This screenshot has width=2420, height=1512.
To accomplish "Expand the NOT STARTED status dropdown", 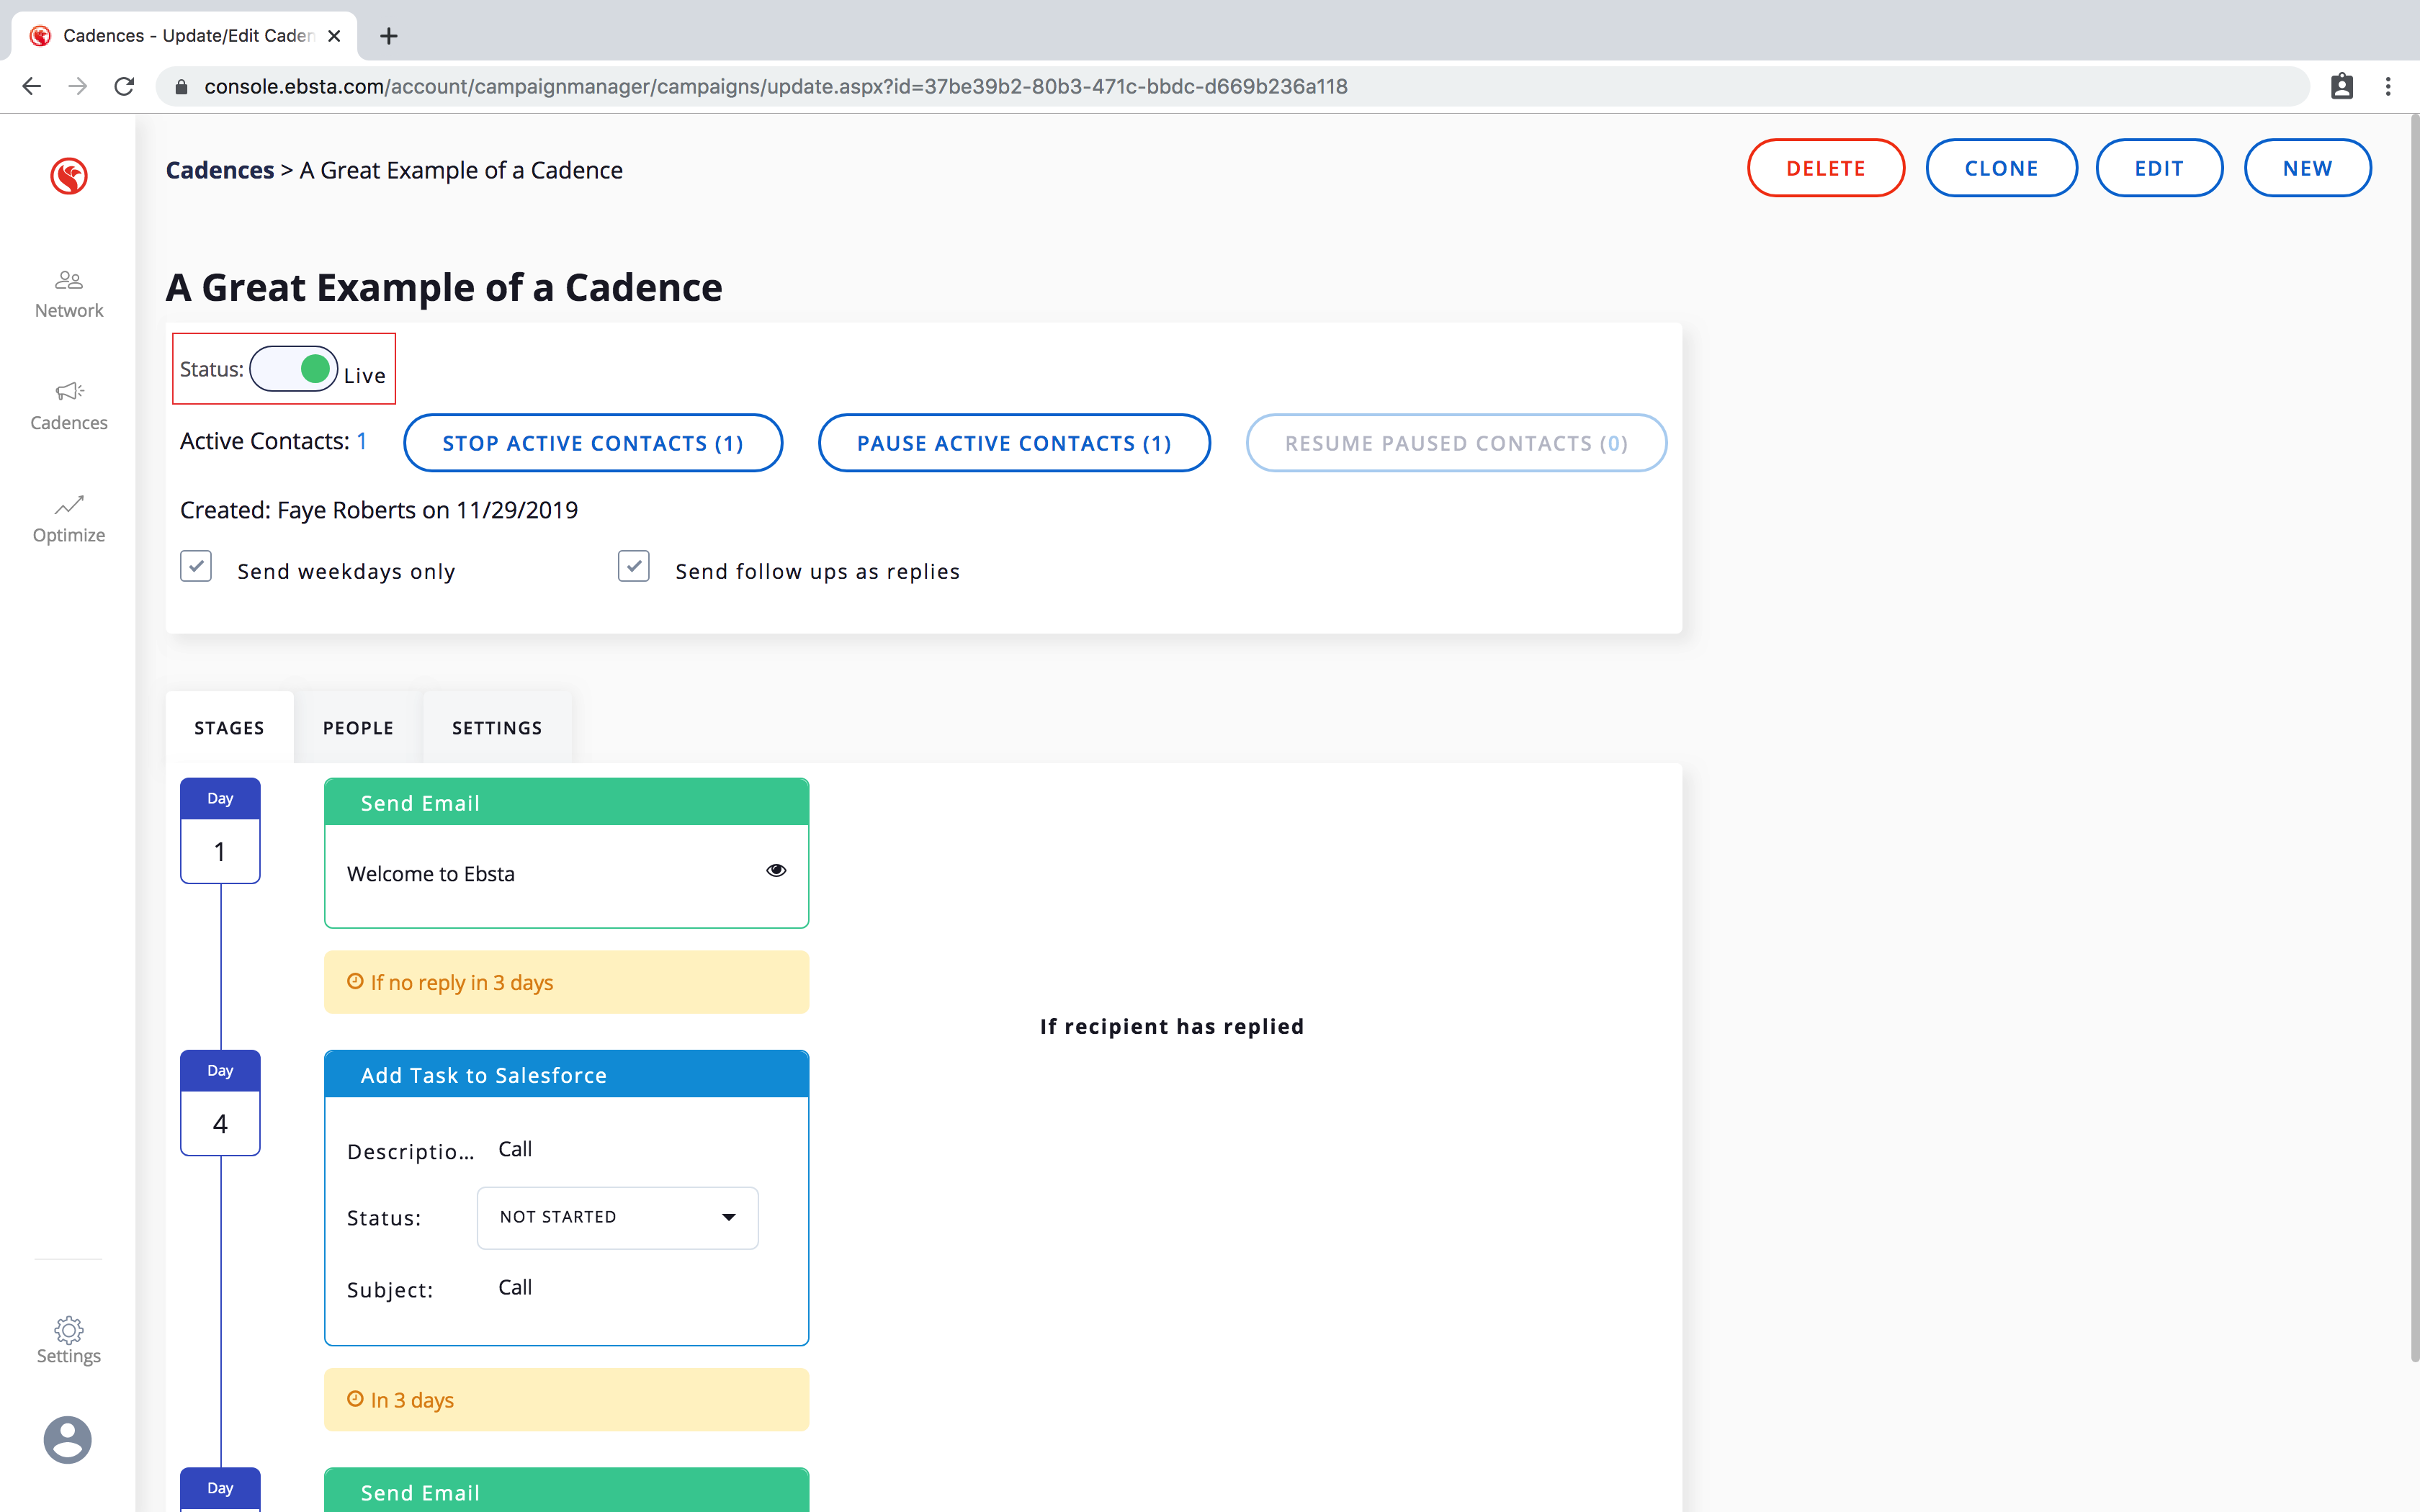I will [x=617, y=1217].
